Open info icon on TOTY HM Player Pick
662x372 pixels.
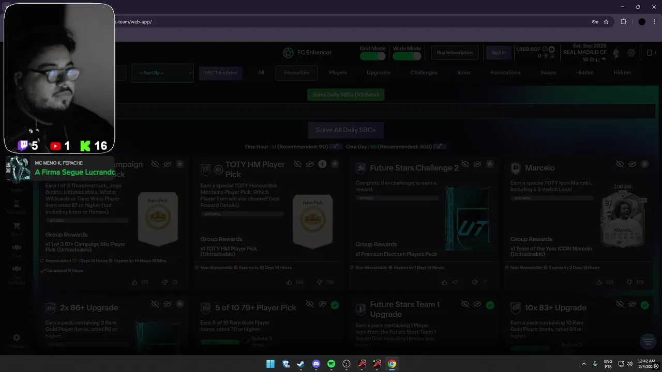[x=322, y=164]
